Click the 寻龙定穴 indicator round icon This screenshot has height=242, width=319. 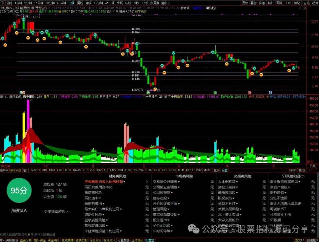pyautogui.click(x=33, y=8)
